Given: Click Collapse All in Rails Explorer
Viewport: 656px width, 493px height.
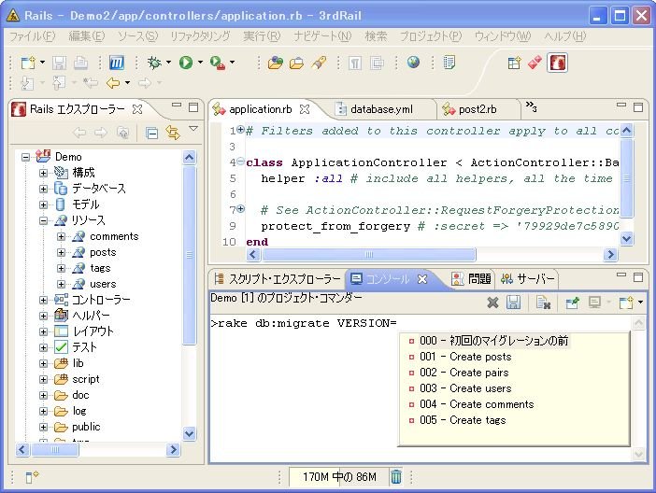Looking at the screenshot, I should [151, 133].
